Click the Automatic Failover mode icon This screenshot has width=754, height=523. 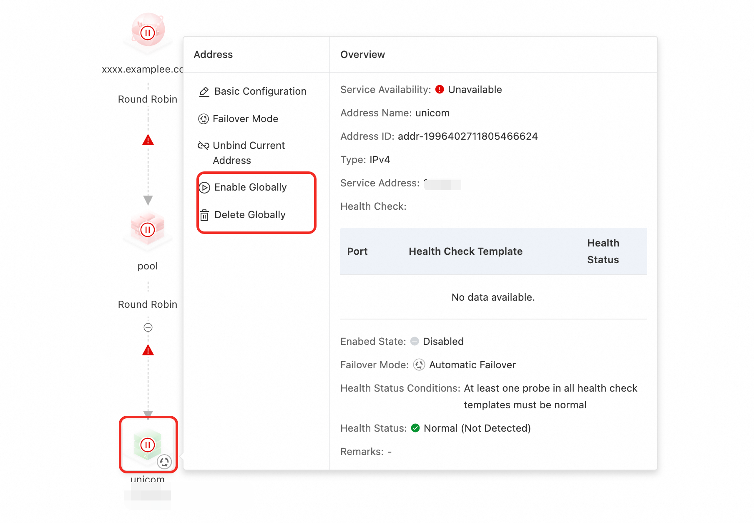coord(419,365)
